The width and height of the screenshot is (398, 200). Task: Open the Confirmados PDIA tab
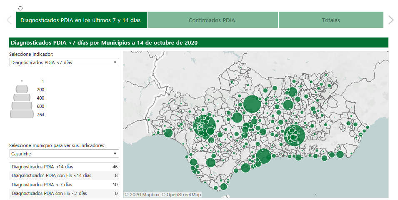[212, 20]
